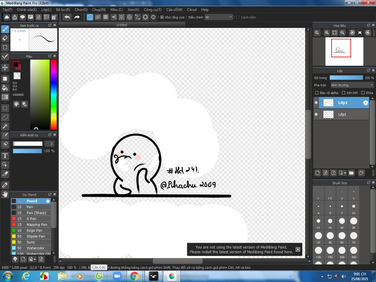
Task: Enable the Khóa layer lock checkbox
Action: (363, 93)
